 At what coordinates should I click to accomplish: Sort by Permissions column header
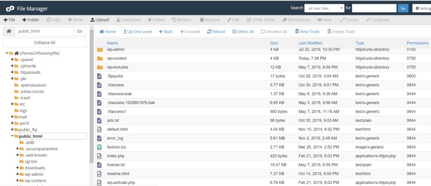(417, 43)
